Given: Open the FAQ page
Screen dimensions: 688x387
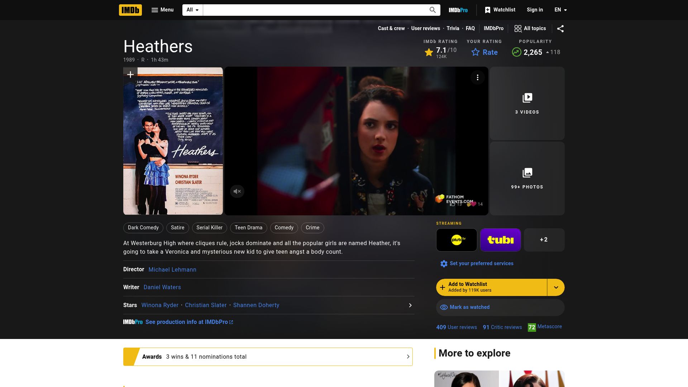Looking at the screenshot, I should pyautogui.click(x=470, y=29).
